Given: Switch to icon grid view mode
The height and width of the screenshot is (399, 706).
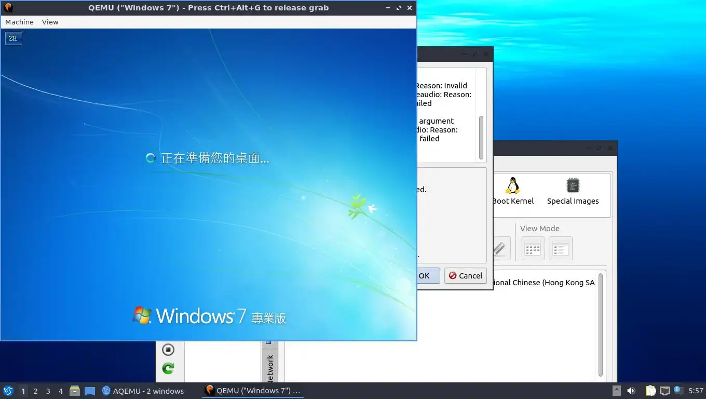Looking at the screenshot, I should click(532, 248).
